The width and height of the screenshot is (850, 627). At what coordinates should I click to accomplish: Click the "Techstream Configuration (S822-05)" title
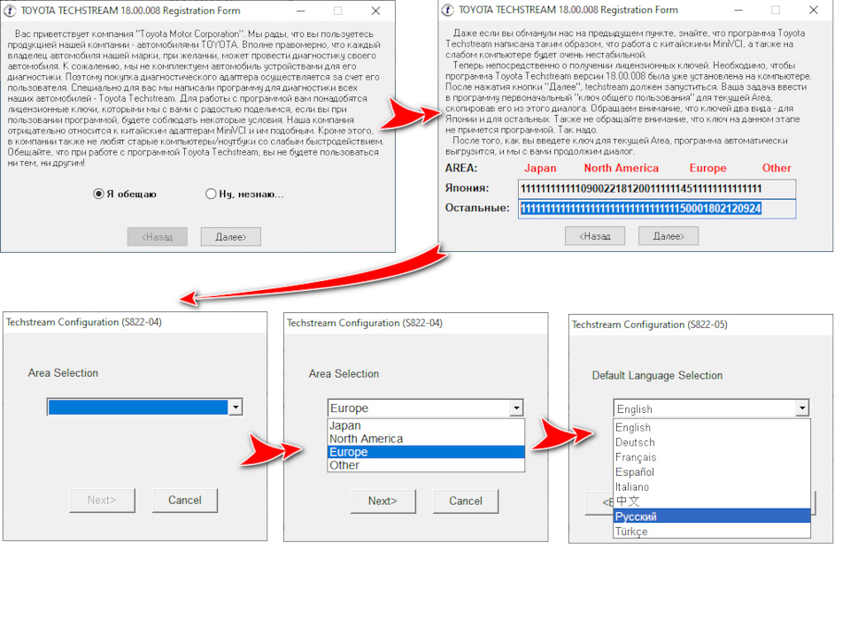(x=649, y=325)
